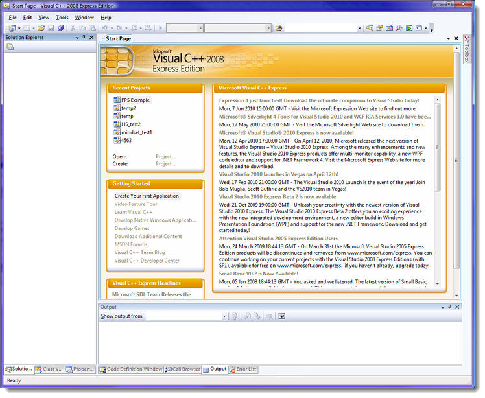Switch to Code Definition Window tab

131,369
